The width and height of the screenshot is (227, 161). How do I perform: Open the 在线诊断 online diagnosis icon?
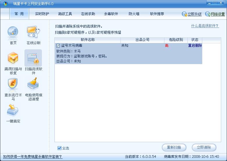coord(33,32)
